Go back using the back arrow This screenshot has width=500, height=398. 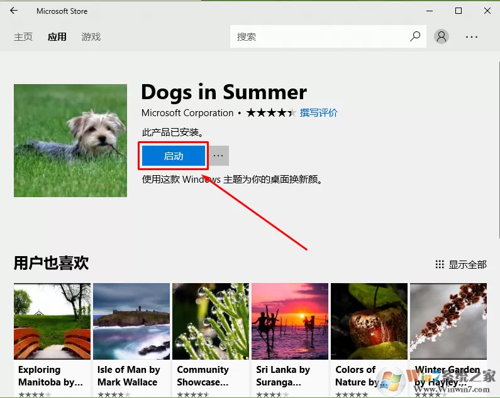(14, 11)
